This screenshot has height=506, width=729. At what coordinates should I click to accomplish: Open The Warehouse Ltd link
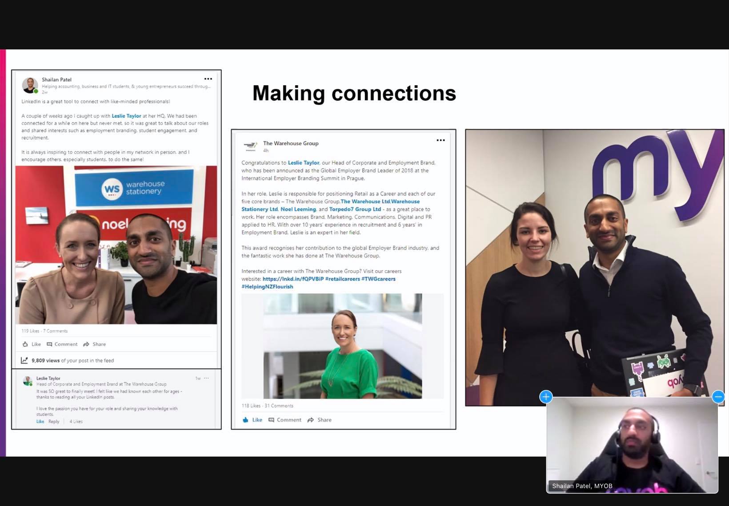(365, 202)
